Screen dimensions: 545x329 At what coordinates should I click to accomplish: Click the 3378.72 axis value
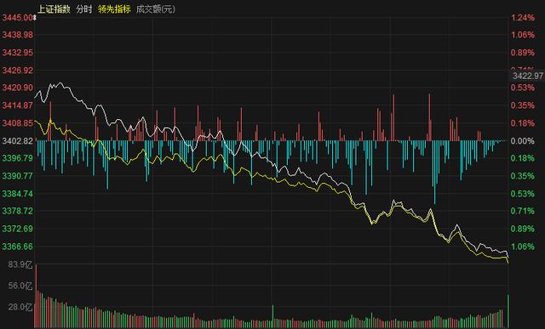click(x=18, y=211)
